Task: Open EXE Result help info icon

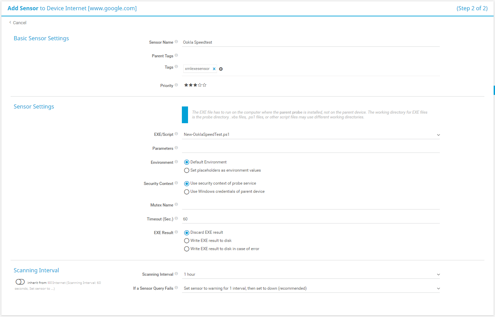Action: (x=176, y=232)
